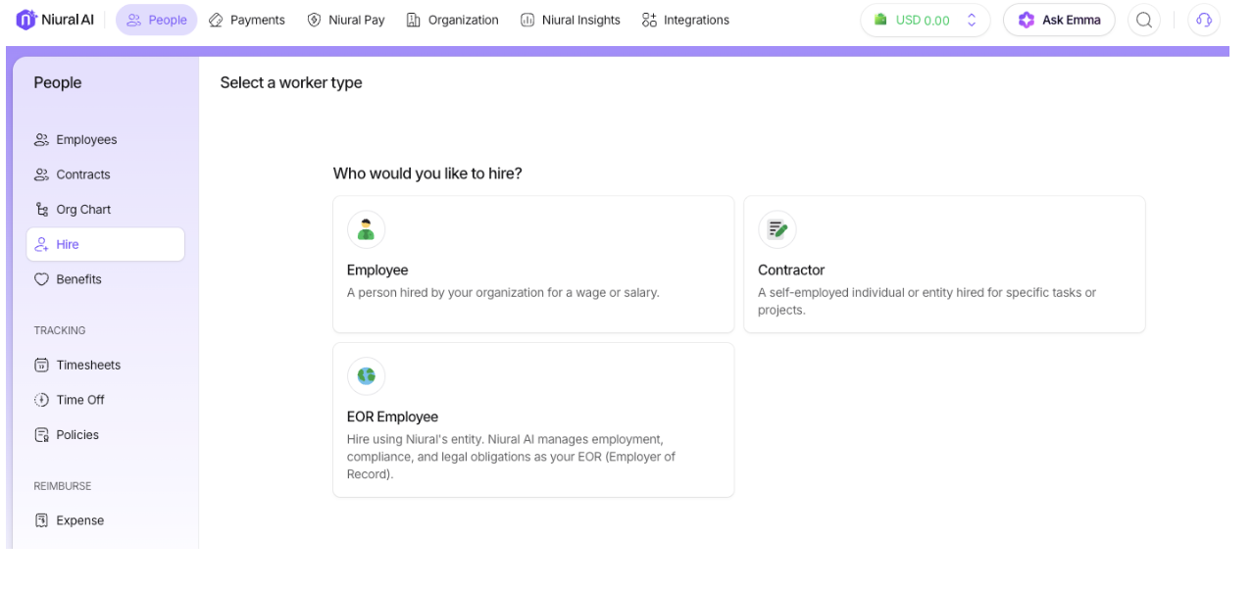
Task: Click the Niural AI logo
Action: pos(55,20)
